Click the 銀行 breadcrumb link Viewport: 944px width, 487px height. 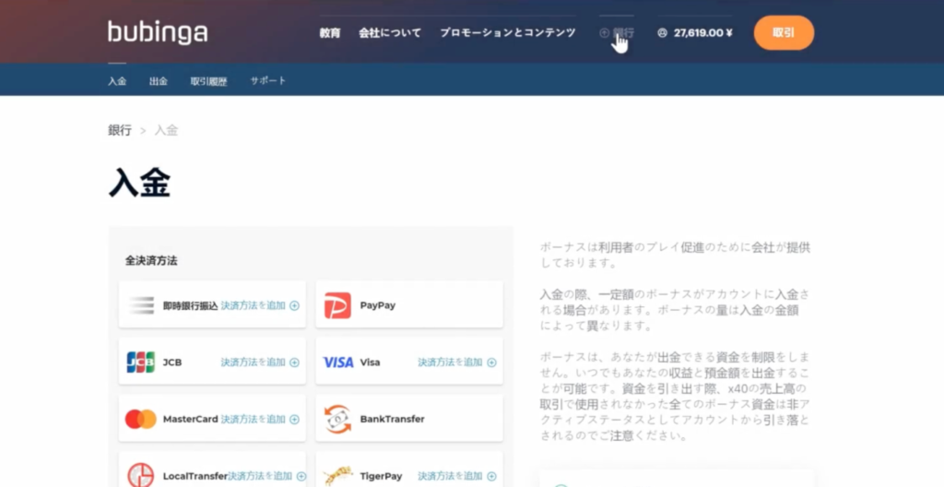pos(120,131)
